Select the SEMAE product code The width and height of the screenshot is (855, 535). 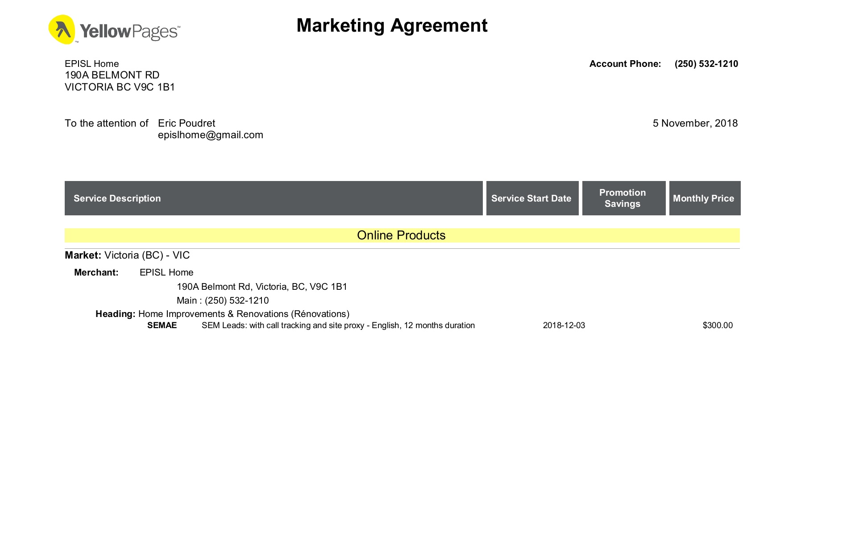tap(162, 325)
